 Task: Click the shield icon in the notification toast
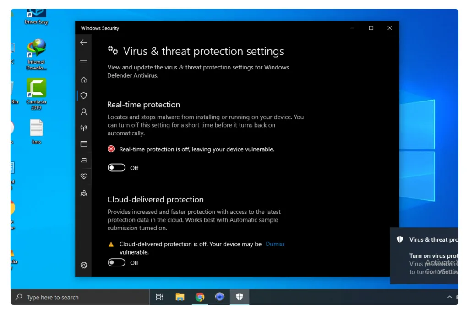pyautogui.click(x=399, y=239)
